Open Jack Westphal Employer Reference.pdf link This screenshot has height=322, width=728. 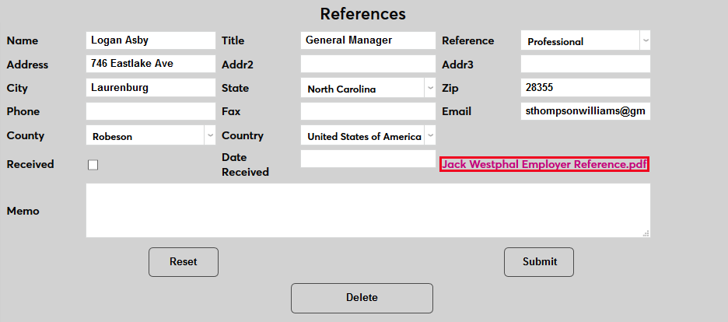[x=544, y=164]
